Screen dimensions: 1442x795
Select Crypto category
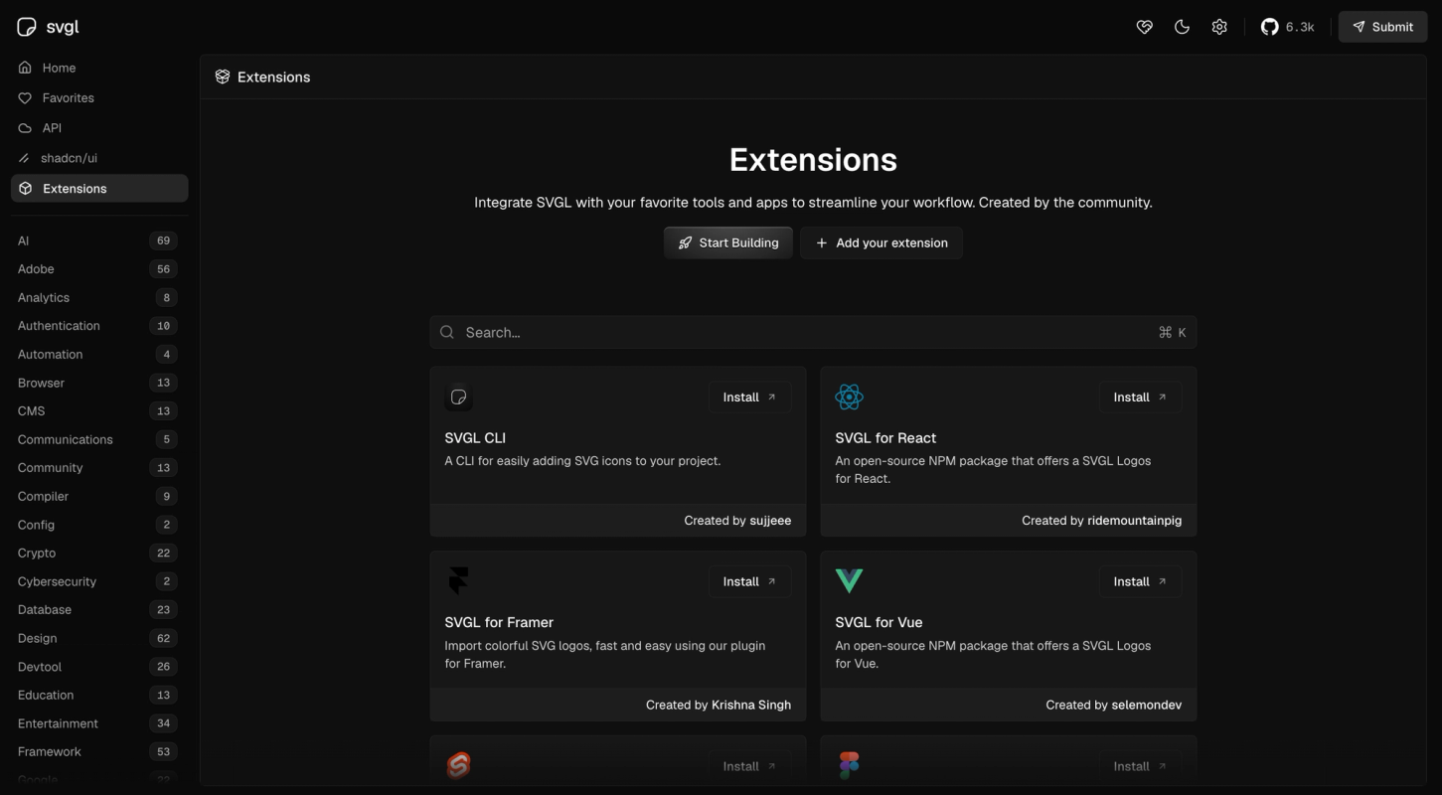(97, 553)
